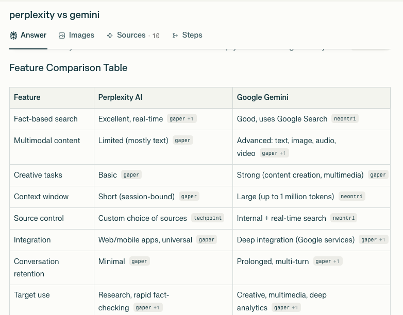Open gaper citation for Web/mobile apps, universal
Image resolution: width=403 pixels, height=315 pixels.
click(207, 239)
